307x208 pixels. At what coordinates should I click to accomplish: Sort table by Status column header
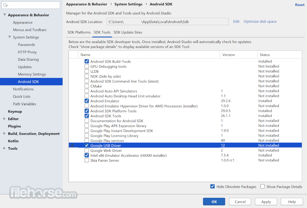point(280,55)
